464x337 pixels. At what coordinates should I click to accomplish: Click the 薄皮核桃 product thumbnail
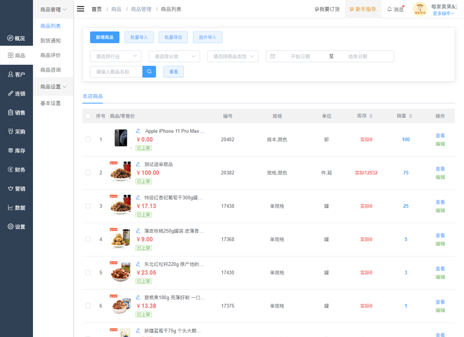click(121, 238)
